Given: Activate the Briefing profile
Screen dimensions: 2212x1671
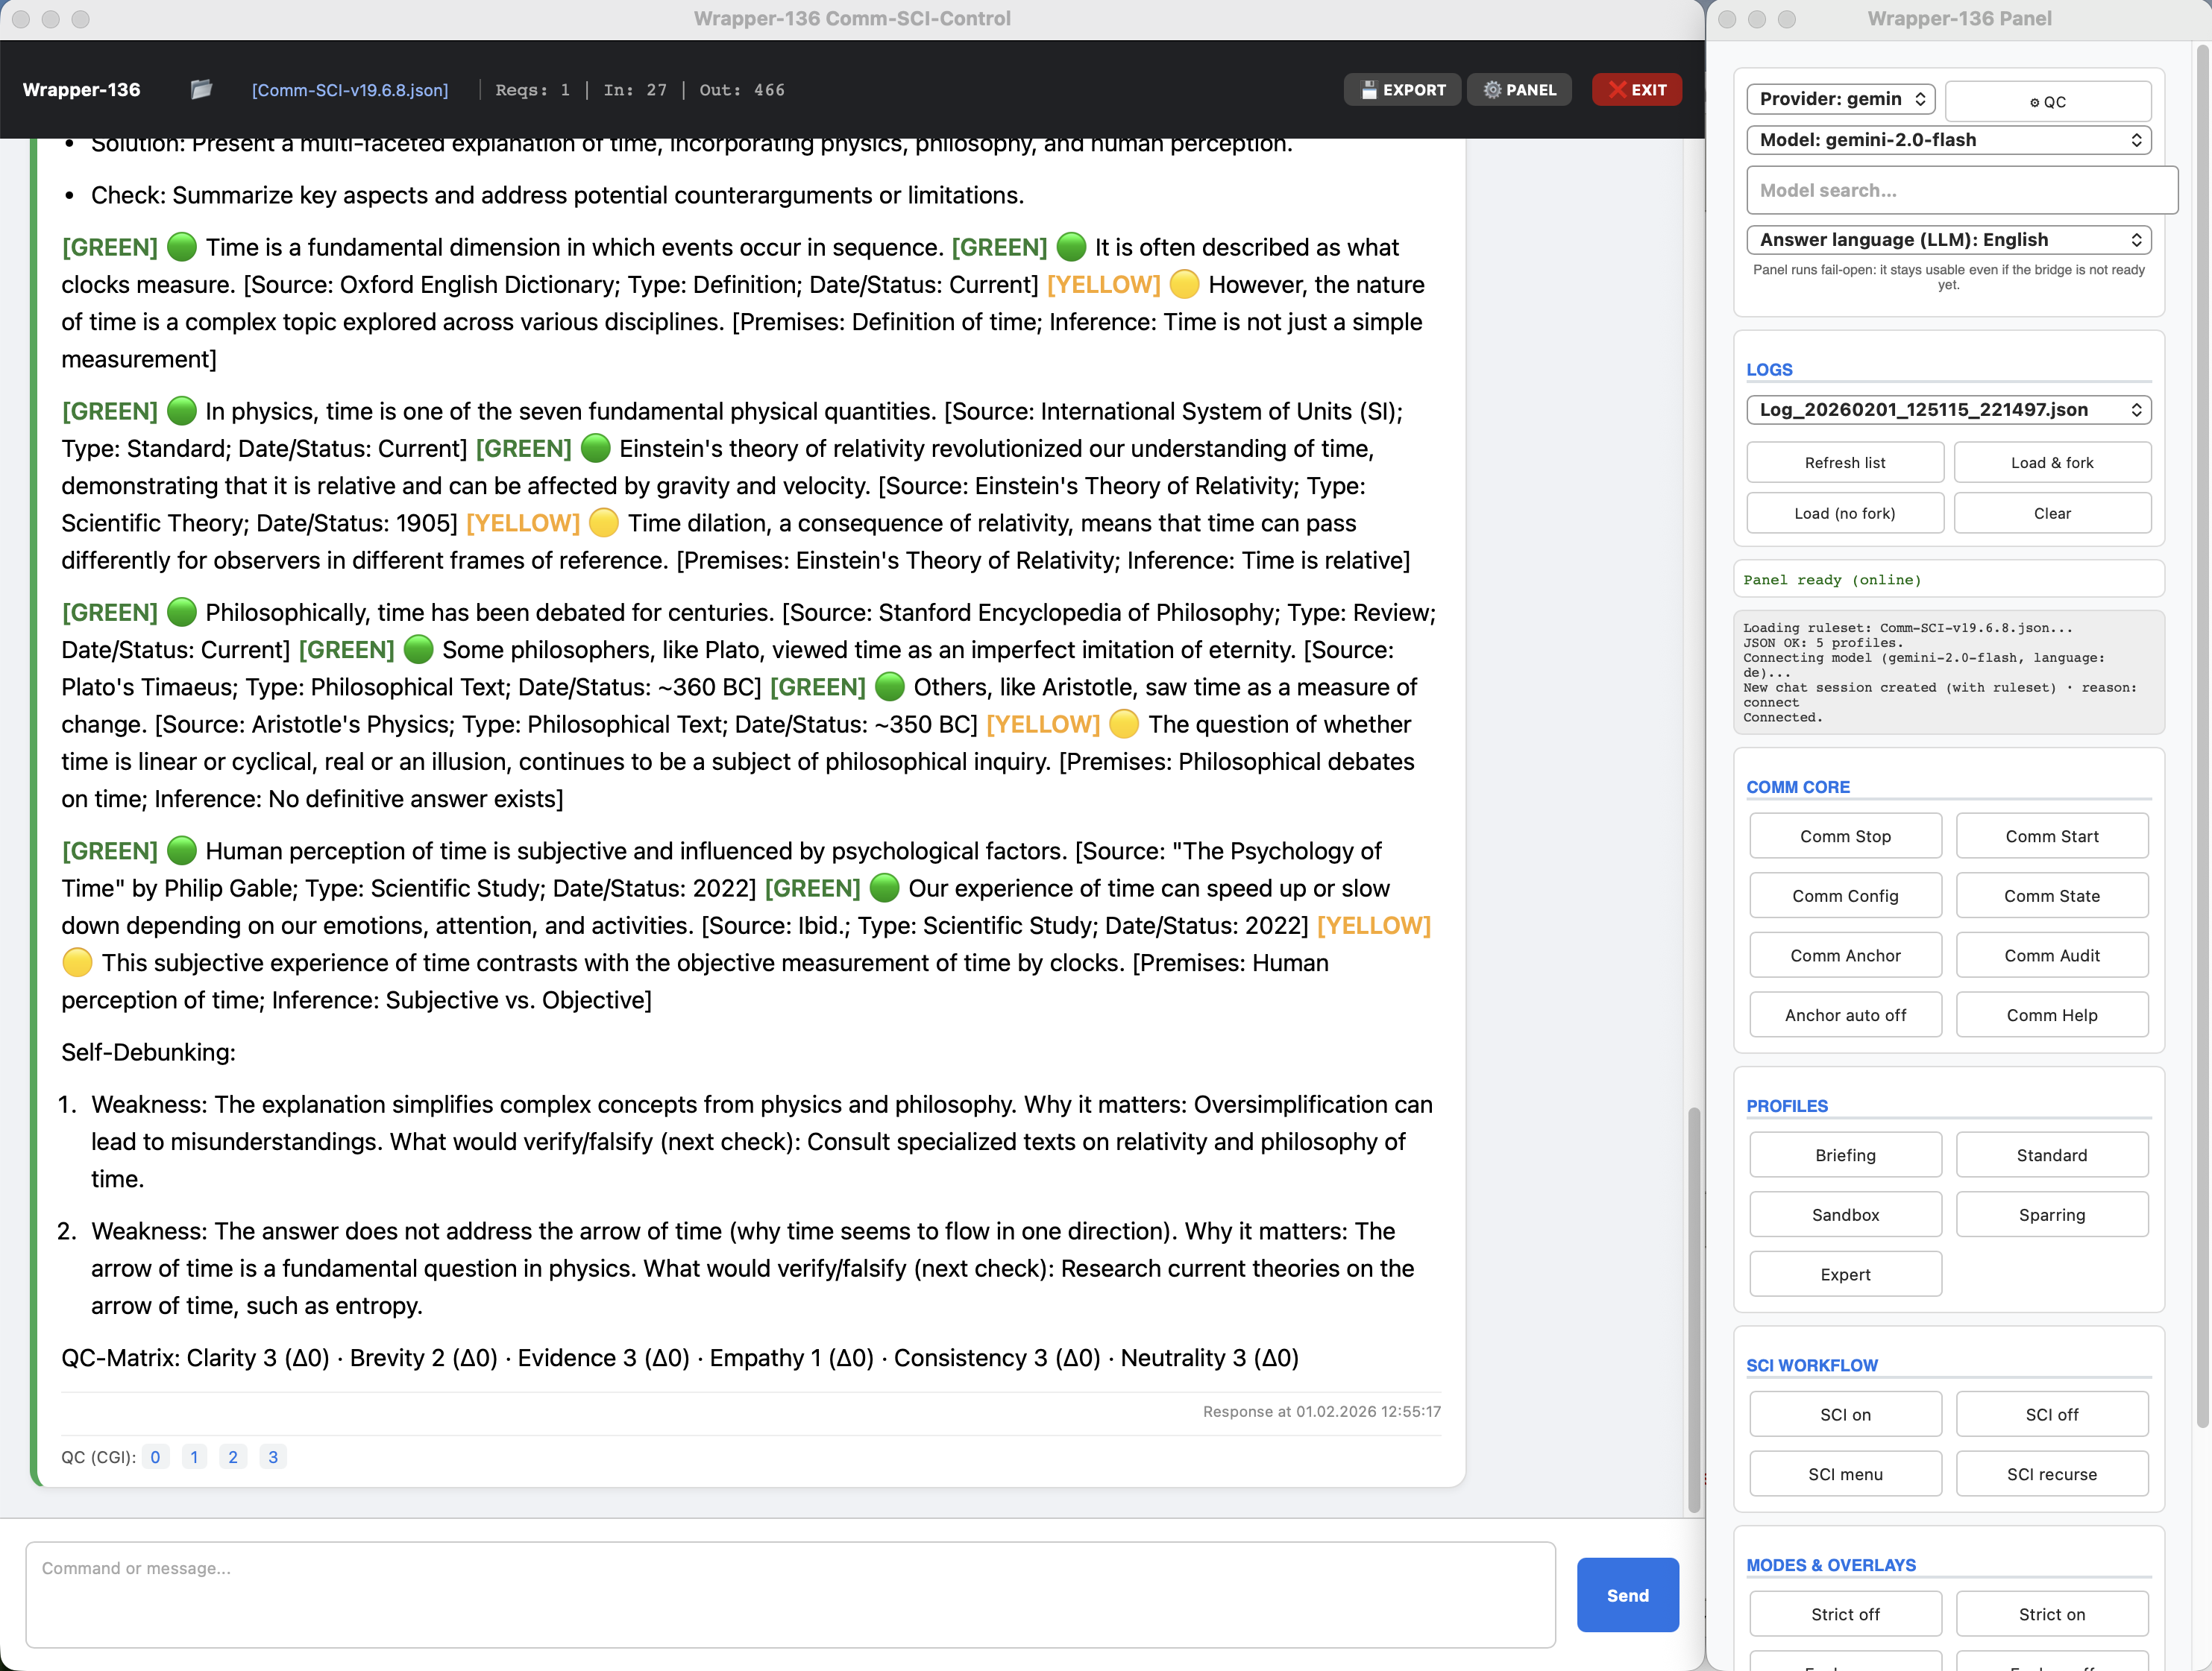Looking at the screenshot, I should (1845, 1154).
